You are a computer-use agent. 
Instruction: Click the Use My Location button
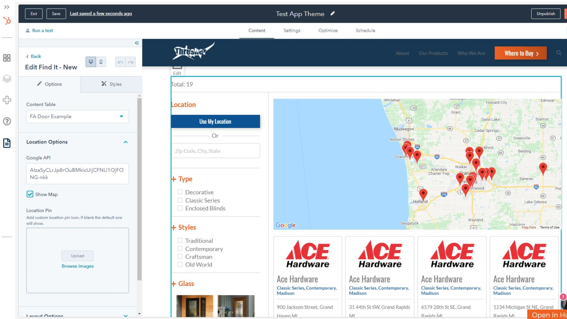[215, 121]
